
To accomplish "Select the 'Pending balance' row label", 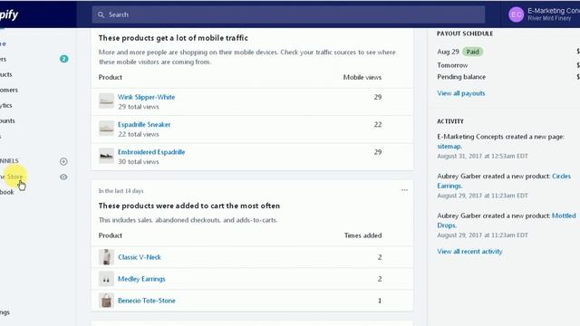I will pos(461,77).
